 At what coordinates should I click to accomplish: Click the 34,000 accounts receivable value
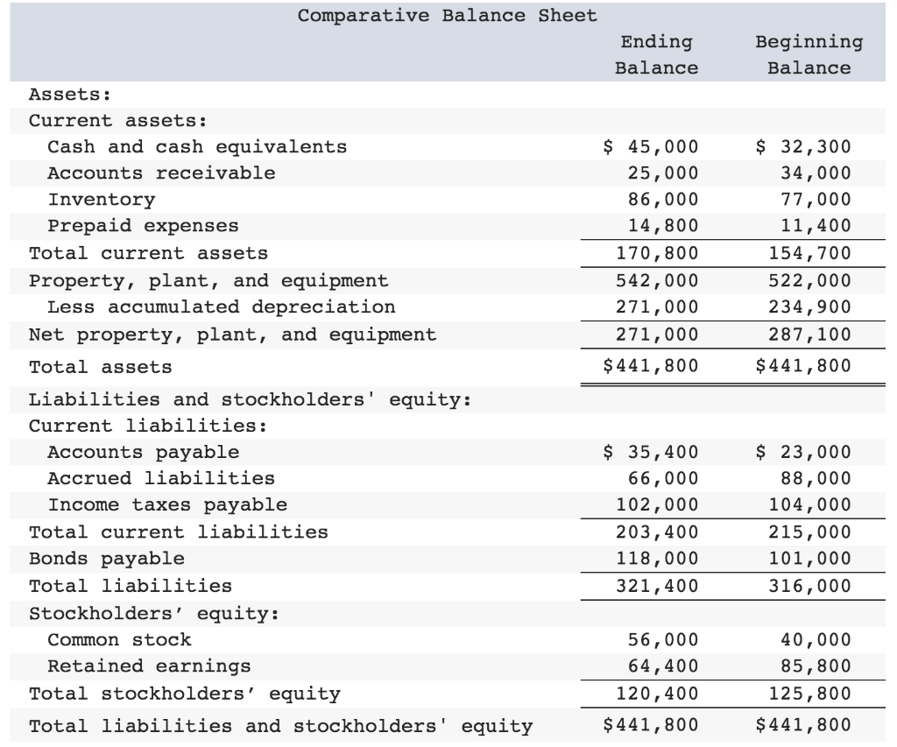[x=816, y=173]
